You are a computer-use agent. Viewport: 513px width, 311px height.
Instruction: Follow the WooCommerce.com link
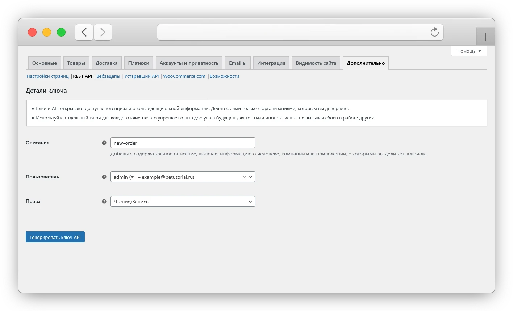coord(184,76)
